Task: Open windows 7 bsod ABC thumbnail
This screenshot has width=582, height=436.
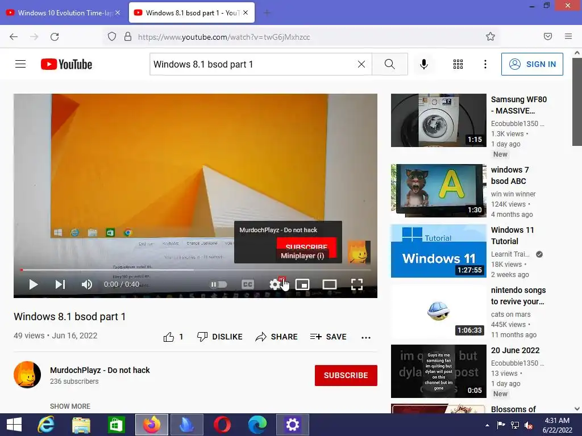Action: pyautogui.click(x=438, y=191)
